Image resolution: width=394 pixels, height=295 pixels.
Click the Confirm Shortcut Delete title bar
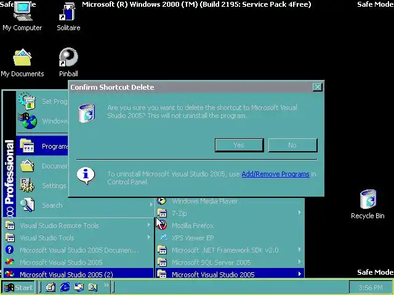point(191,87)
